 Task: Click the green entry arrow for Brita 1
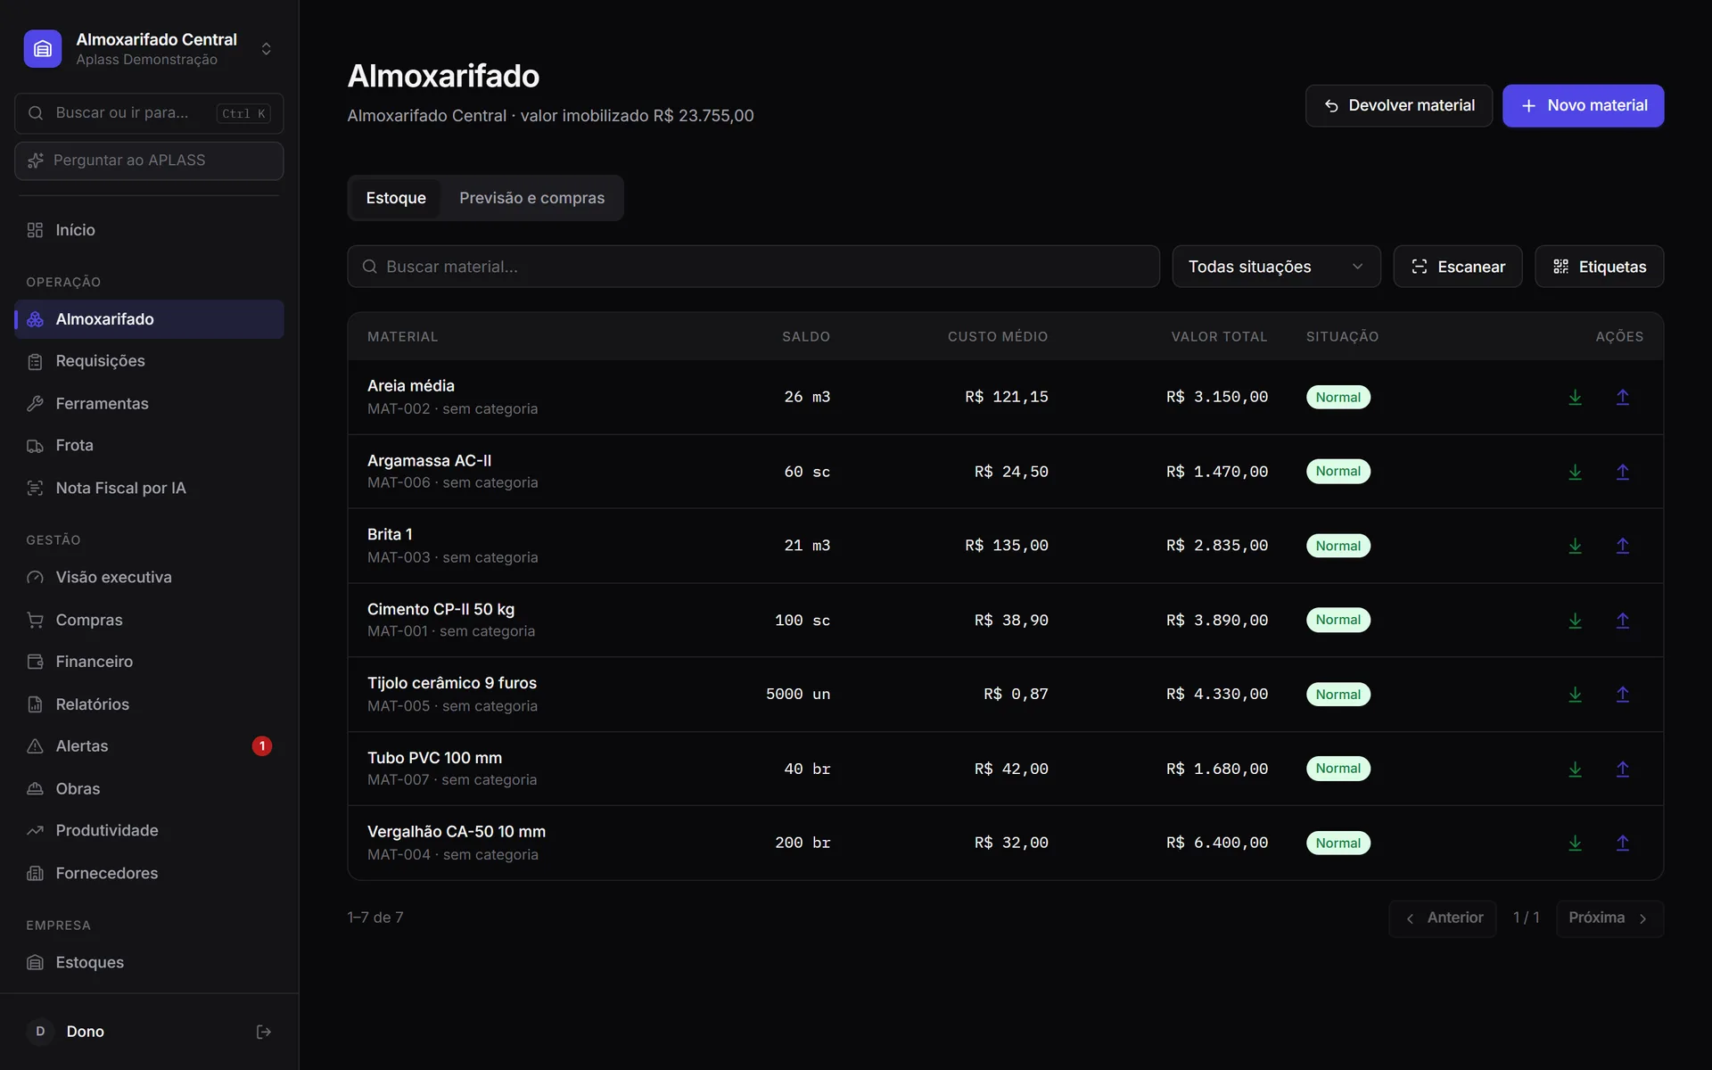coord(1575,546)
